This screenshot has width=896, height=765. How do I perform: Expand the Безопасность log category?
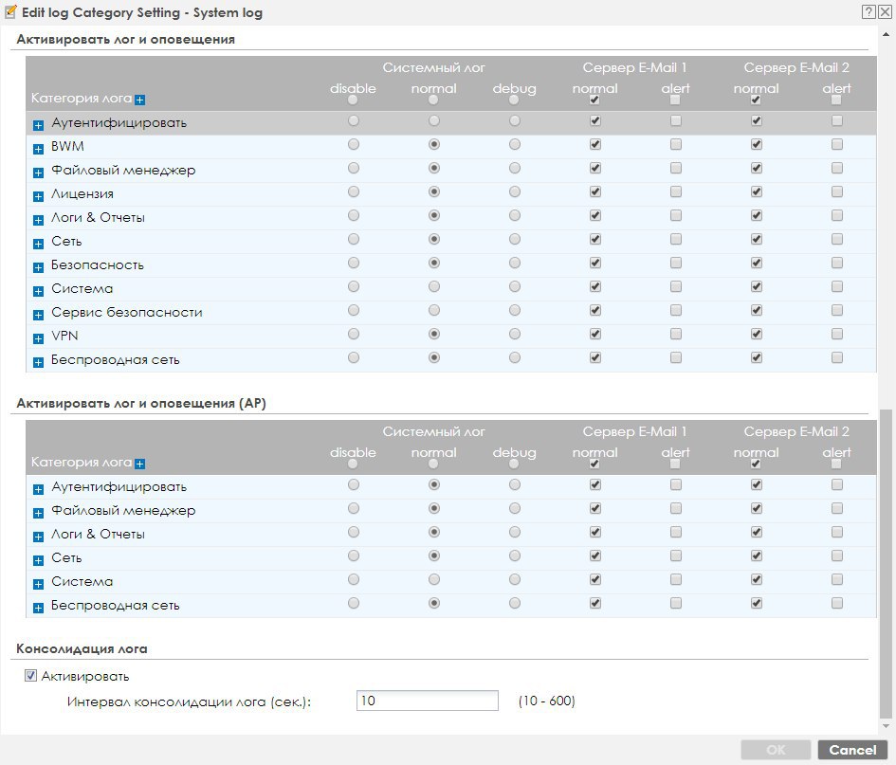click(x=38, y=267)
